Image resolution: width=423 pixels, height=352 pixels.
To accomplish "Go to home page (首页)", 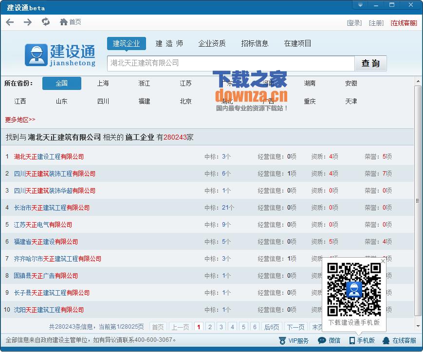I will coord(70,22).
